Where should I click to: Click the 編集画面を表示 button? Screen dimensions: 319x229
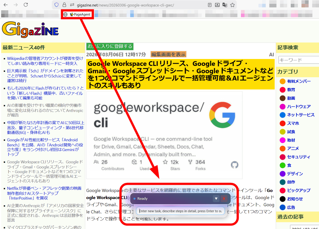click(168, 54)
